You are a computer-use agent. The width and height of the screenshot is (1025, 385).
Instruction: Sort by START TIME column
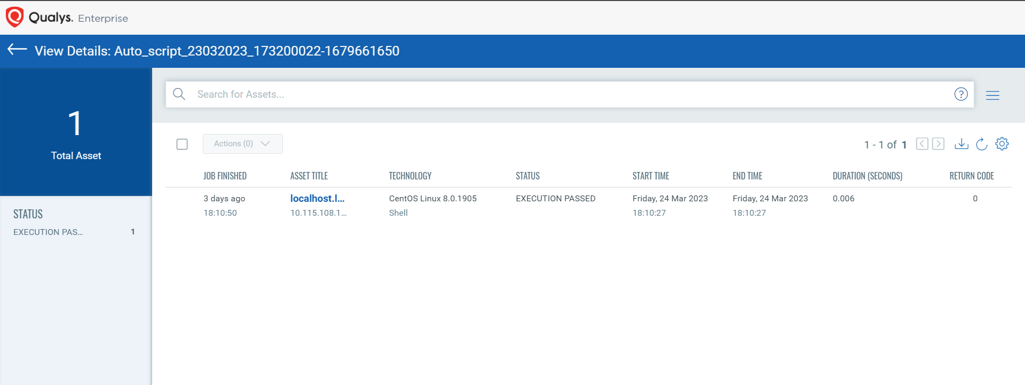(x=651, y=176)
